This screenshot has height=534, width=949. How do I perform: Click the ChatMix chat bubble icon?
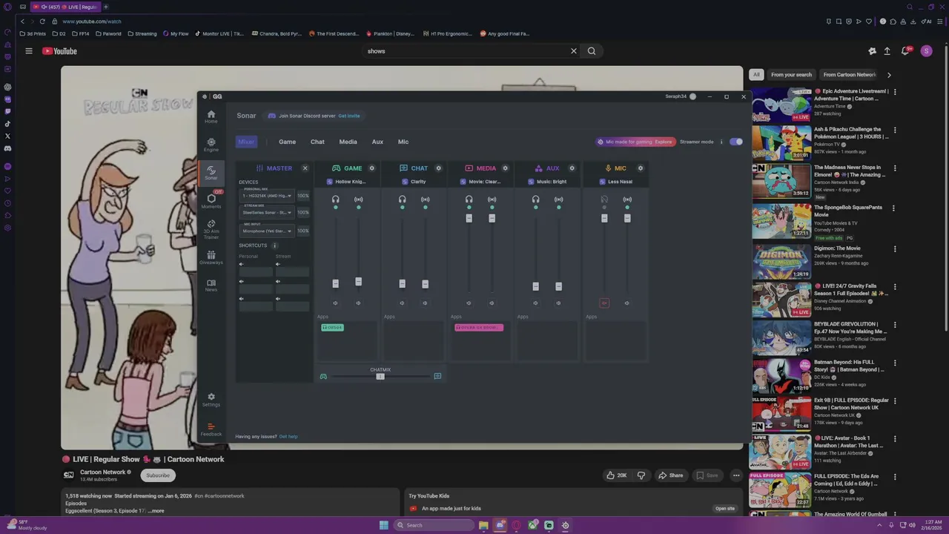click(437, 377)
